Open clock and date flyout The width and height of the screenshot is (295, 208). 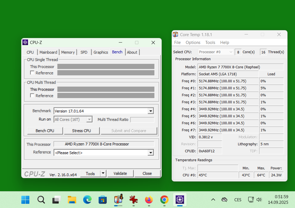pos(278,200)
